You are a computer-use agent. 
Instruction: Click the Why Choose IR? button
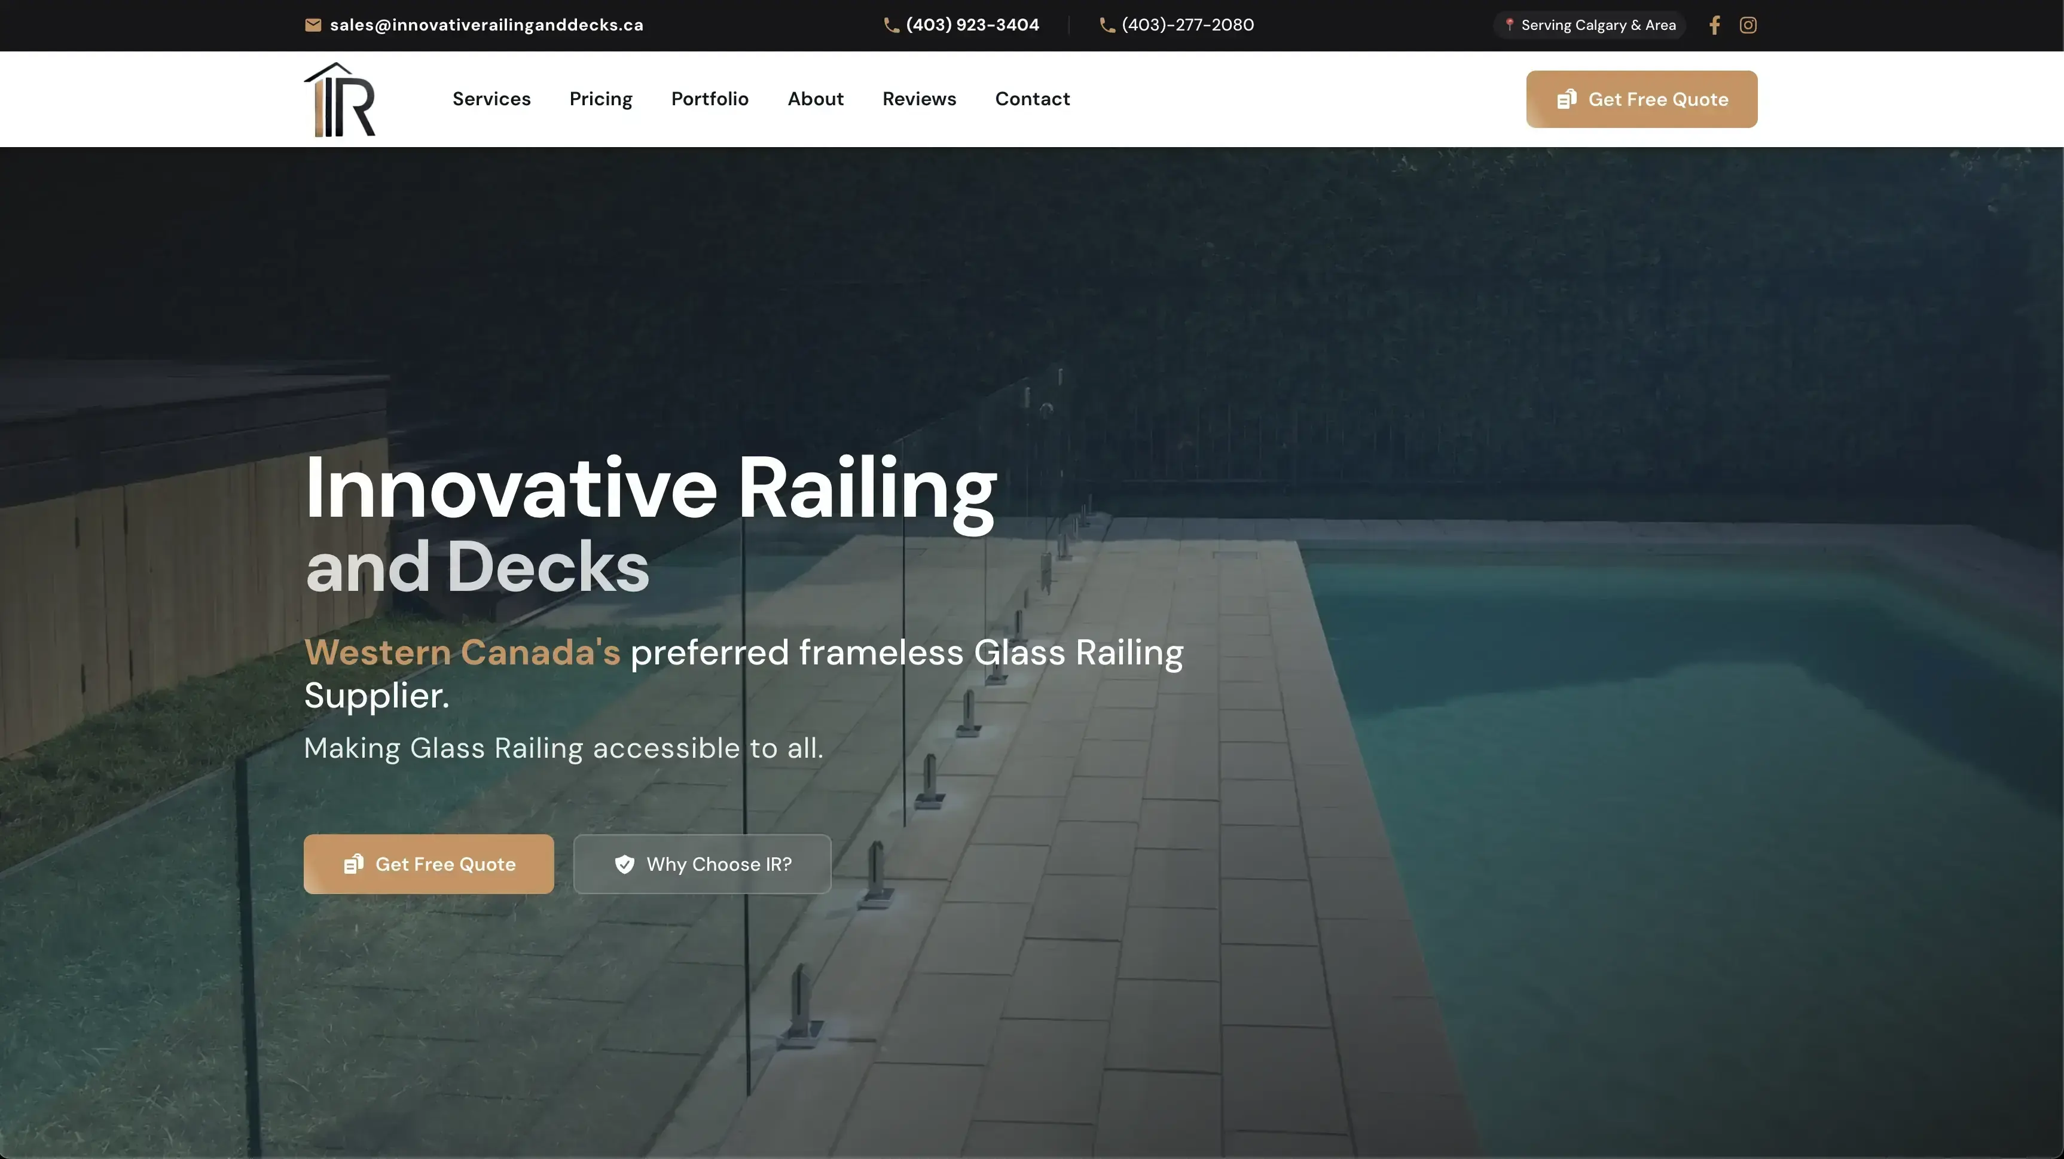pyautogui.click(x=702, y=863)
